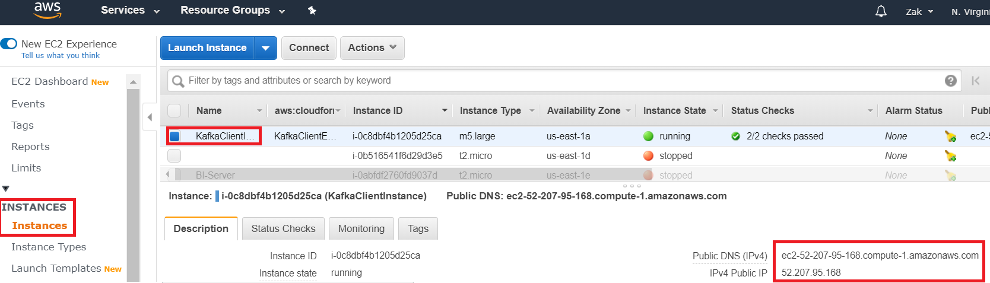
Task: Click the us-east-1a availability zone cell
Action: (569, 136)
